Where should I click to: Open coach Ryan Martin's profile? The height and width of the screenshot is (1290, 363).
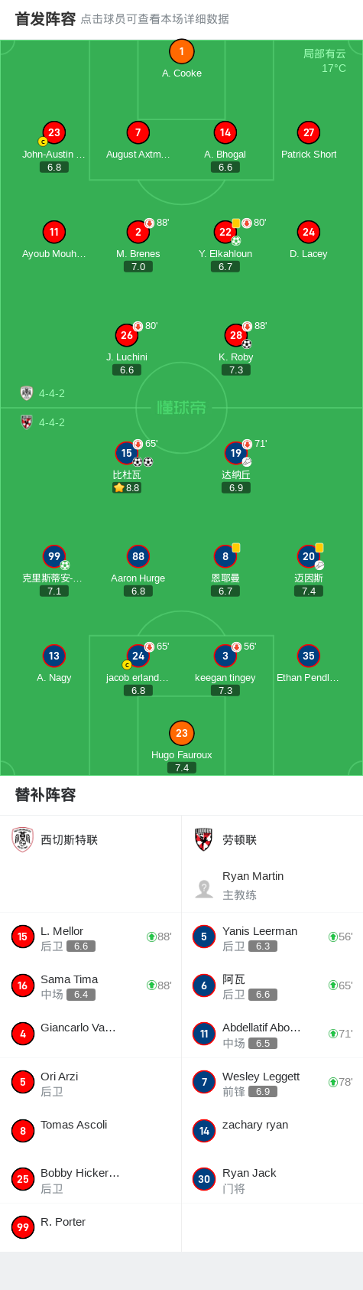point(272,885)
